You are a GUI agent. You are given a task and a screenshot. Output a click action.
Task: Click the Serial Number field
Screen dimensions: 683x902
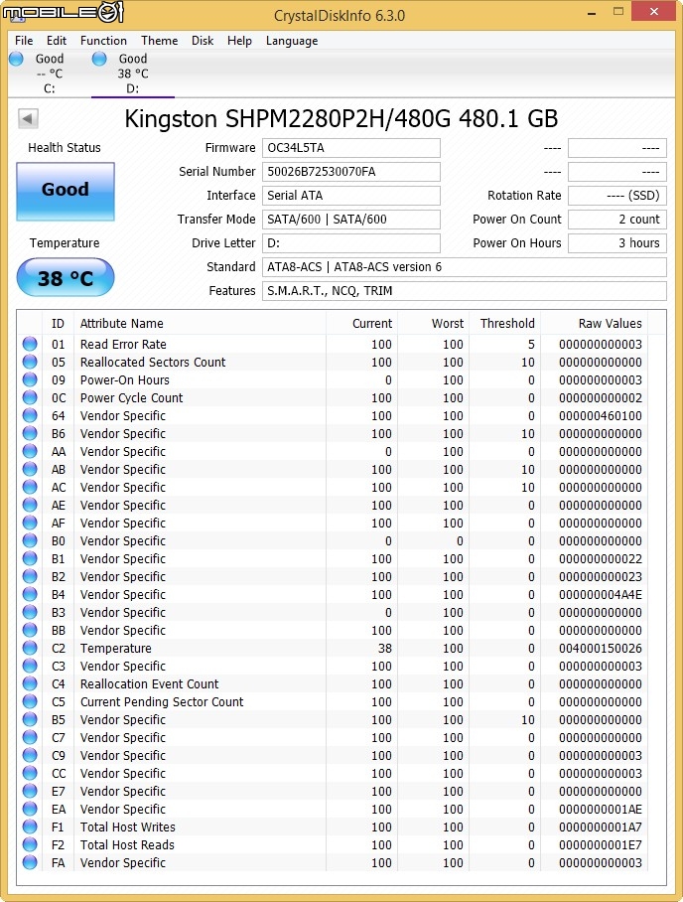click(351, 172)
